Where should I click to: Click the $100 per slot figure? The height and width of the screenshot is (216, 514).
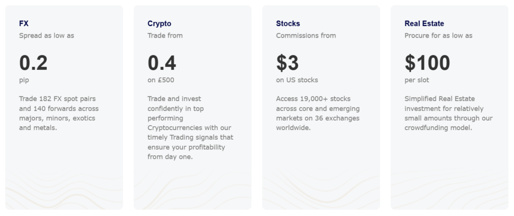(x=427, y=63)
